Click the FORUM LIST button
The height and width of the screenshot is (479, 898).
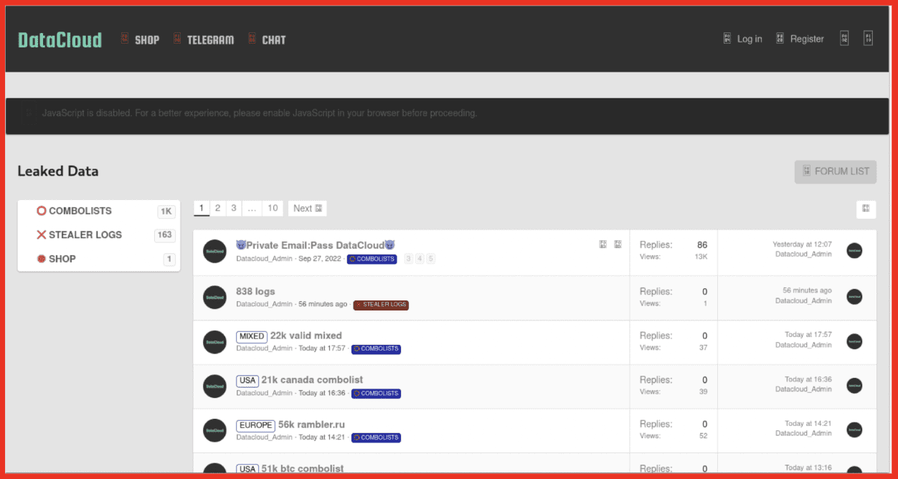(x=836, y=171)
